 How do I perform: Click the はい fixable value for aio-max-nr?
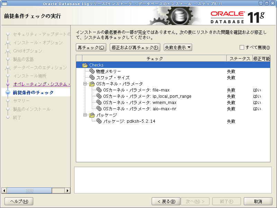point(257,109)
